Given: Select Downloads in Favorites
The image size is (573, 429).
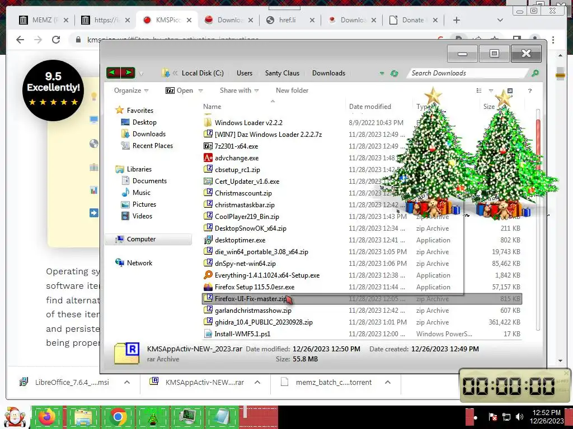Looking at the screenshot, I should coord(143,134).
